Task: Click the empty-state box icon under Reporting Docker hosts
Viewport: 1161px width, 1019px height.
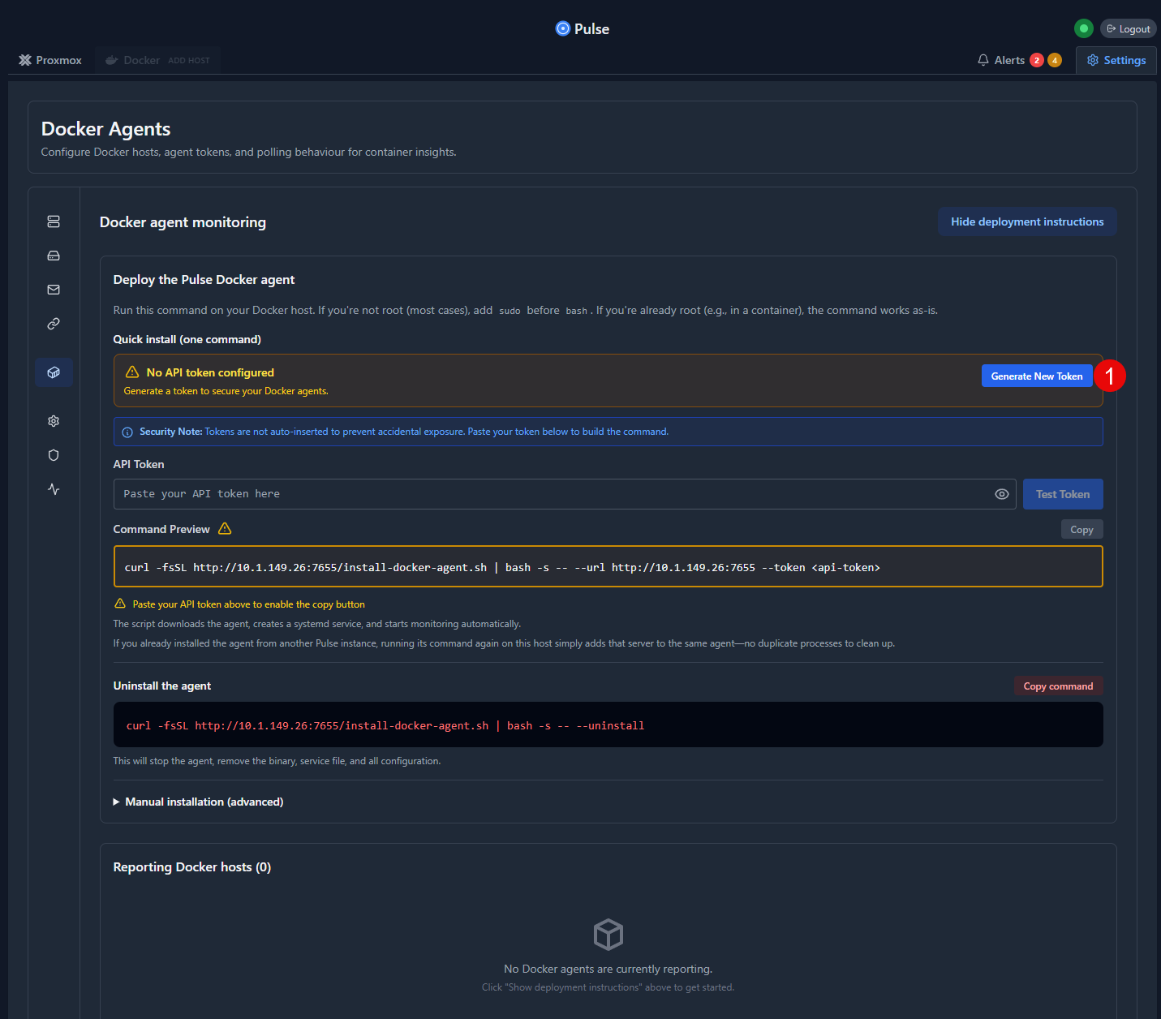Action: click(608, 935)
